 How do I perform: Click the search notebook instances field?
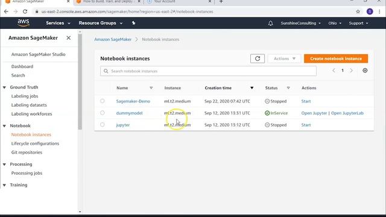pyautogui.click(x=208, y=71)
